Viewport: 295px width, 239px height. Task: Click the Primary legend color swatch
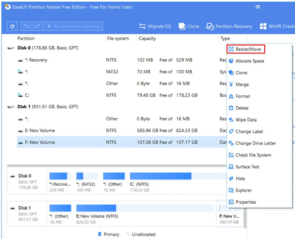[100, 234]
